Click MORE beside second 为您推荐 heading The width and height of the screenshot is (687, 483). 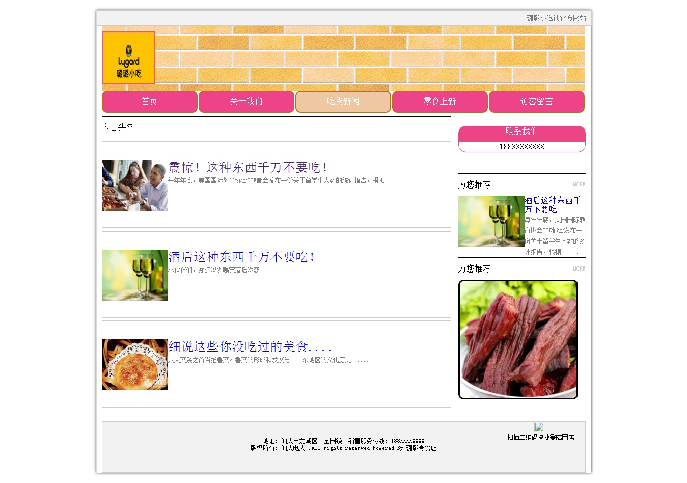[x=579, y=269]
